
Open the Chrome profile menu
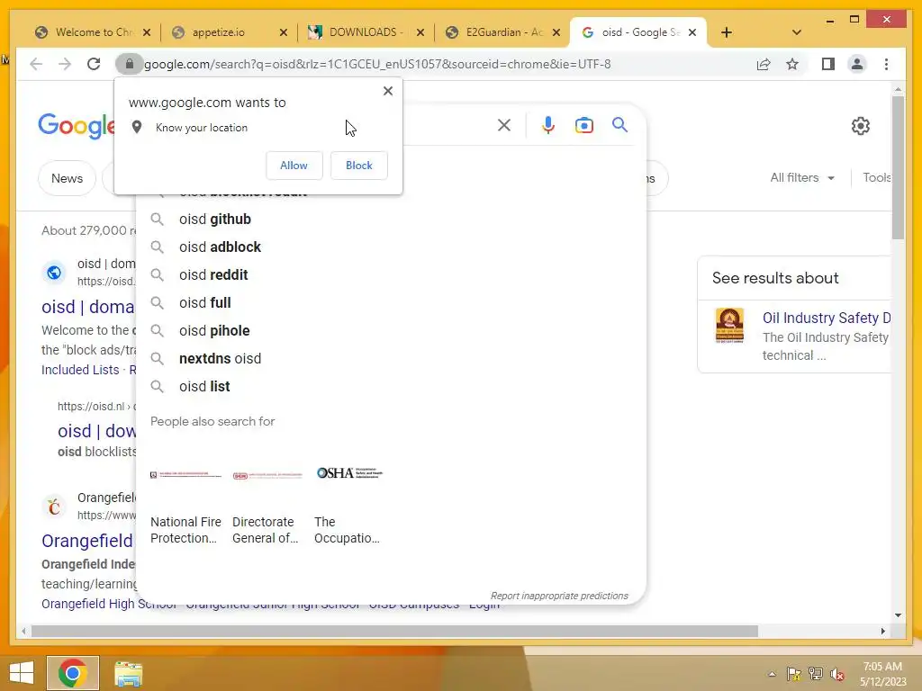(857, 64)
